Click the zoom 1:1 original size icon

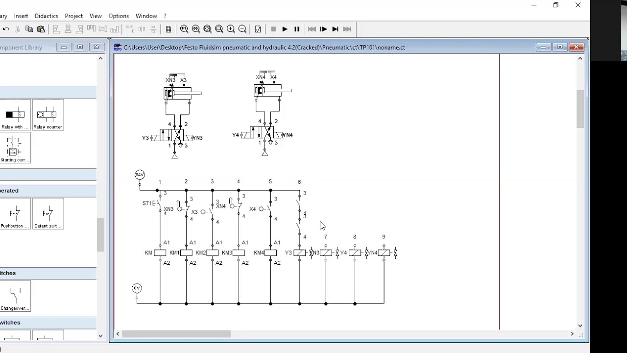[x=184, y=29]
